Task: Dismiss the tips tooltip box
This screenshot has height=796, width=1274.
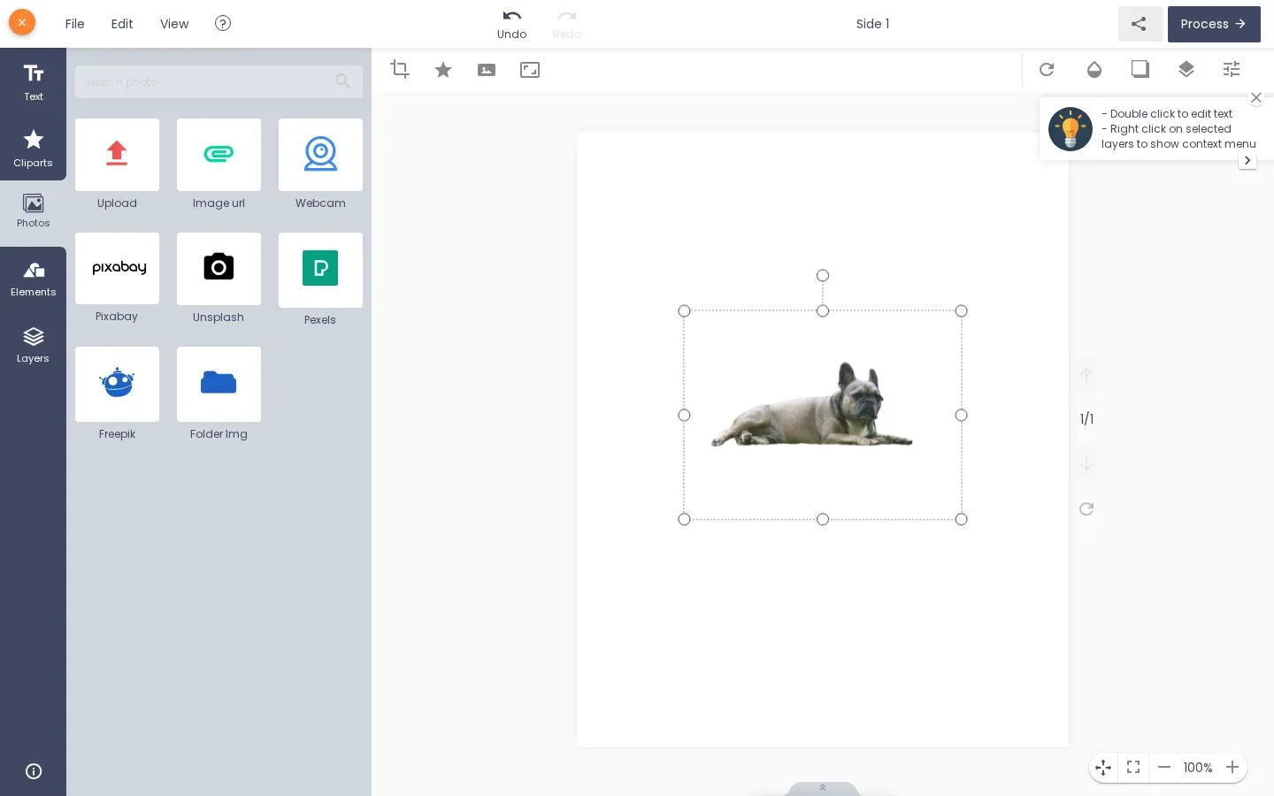Action: (x=1256, y=97)
